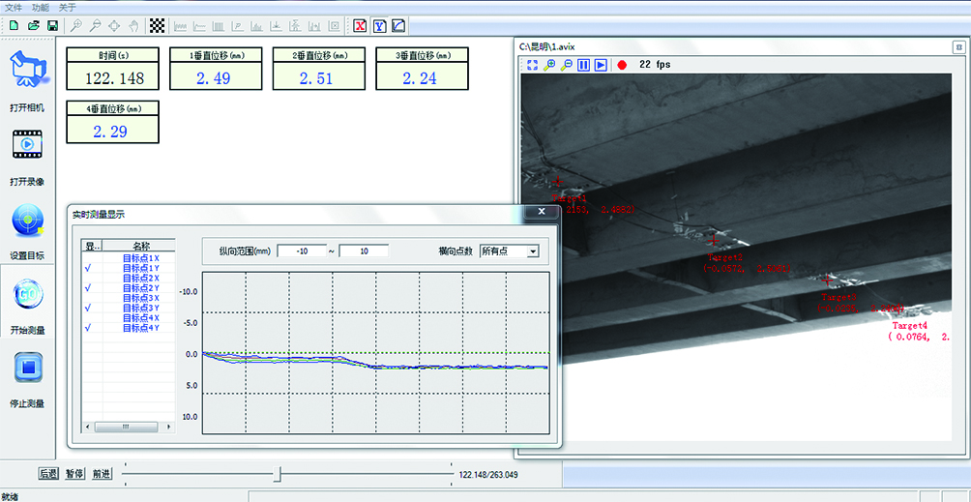This screenshot has width=971, height=502.
Task: Click the red X axis toolbar icon
Action: [360, 25]
